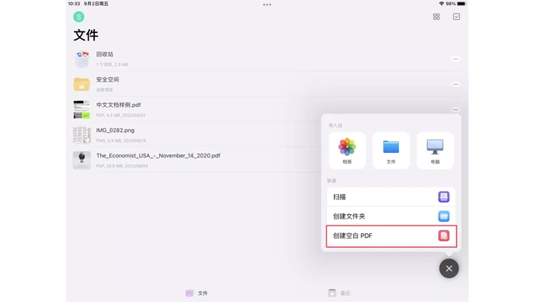Open more options for 中文文档样例.pdf
Image resolution: width=535 pixels, height=302 pixels.
click(456, 109)
